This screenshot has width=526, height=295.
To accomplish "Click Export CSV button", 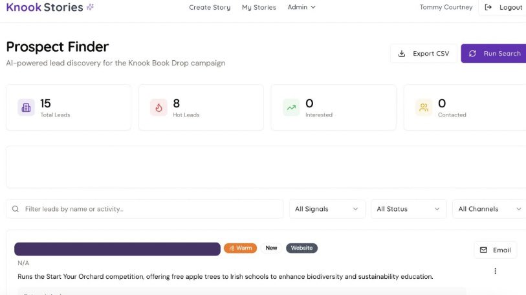I will 424,53.
